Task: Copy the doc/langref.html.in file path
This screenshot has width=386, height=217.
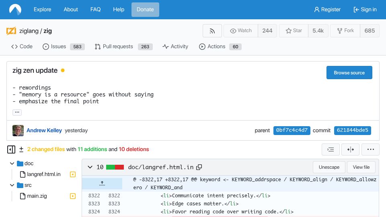Action: [x=199, y=167]
